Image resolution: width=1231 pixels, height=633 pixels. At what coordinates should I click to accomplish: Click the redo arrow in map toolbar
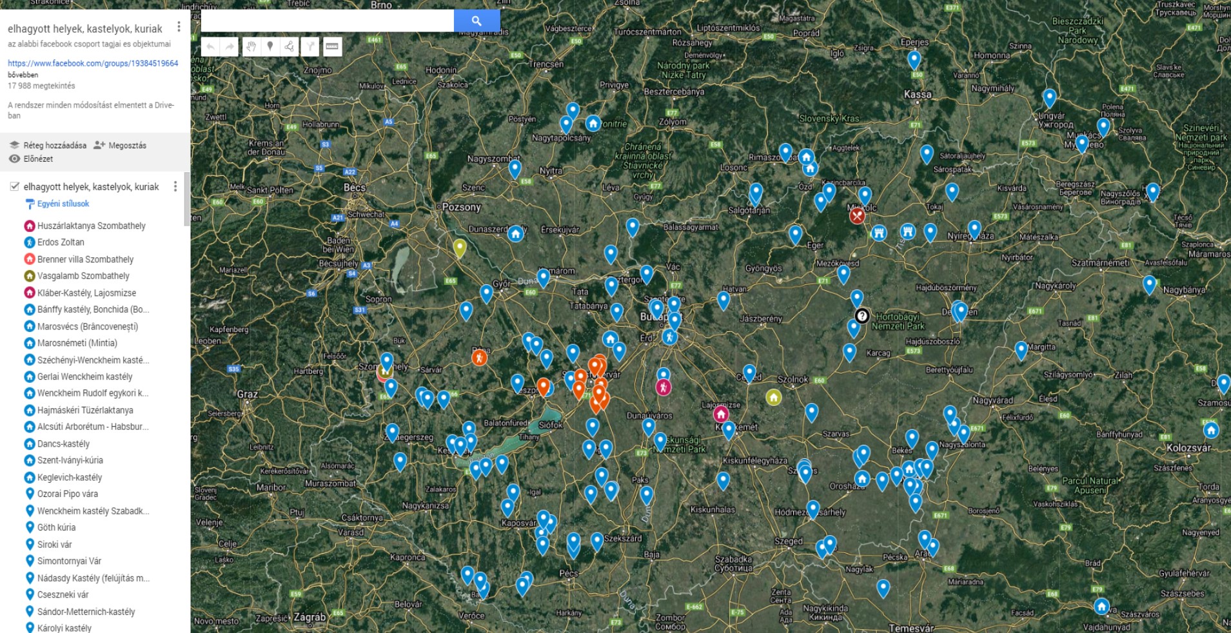click(230, 46)
